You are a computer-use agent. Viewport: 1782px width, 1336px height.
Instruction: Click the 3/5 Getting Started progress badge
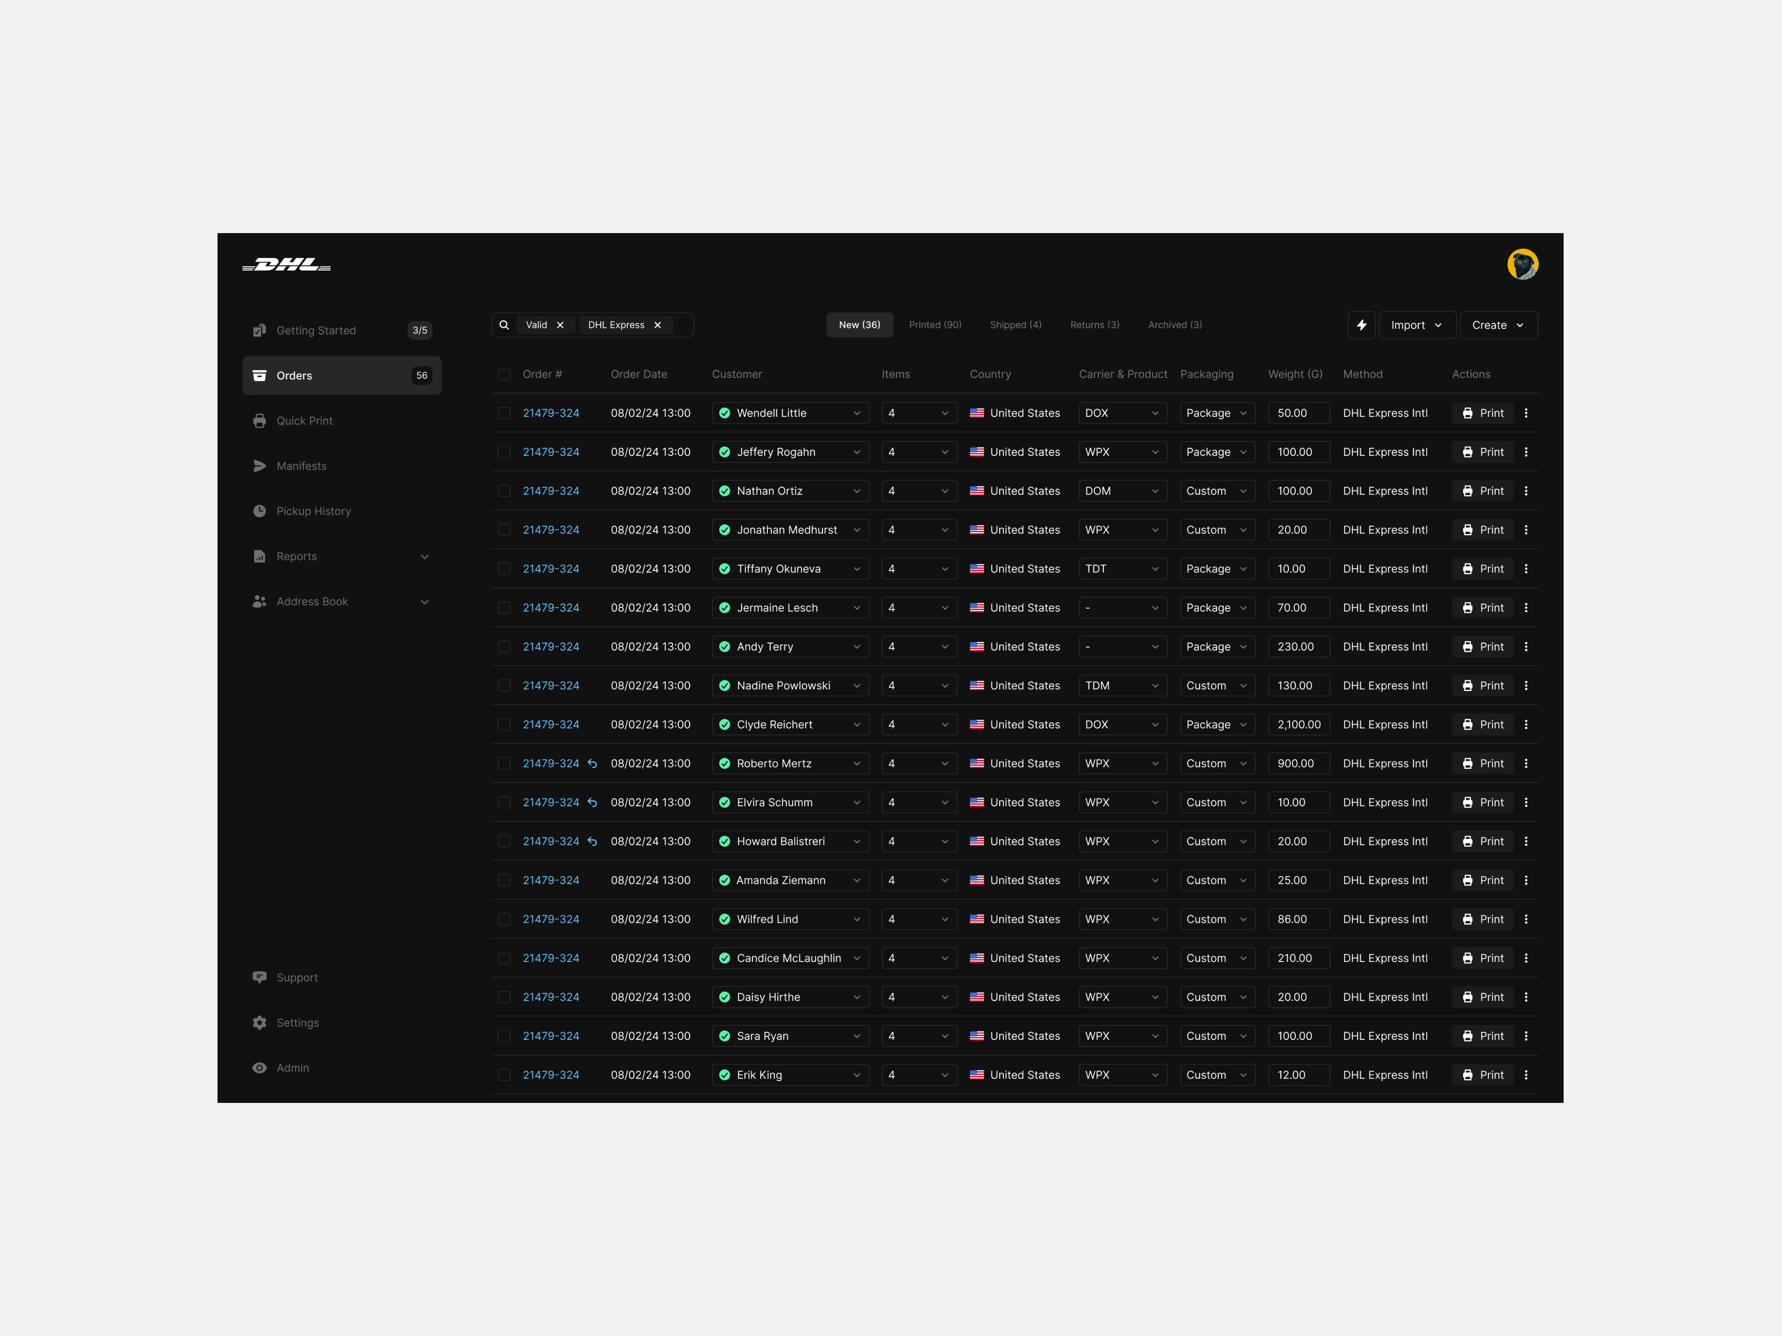click(421, 330)
